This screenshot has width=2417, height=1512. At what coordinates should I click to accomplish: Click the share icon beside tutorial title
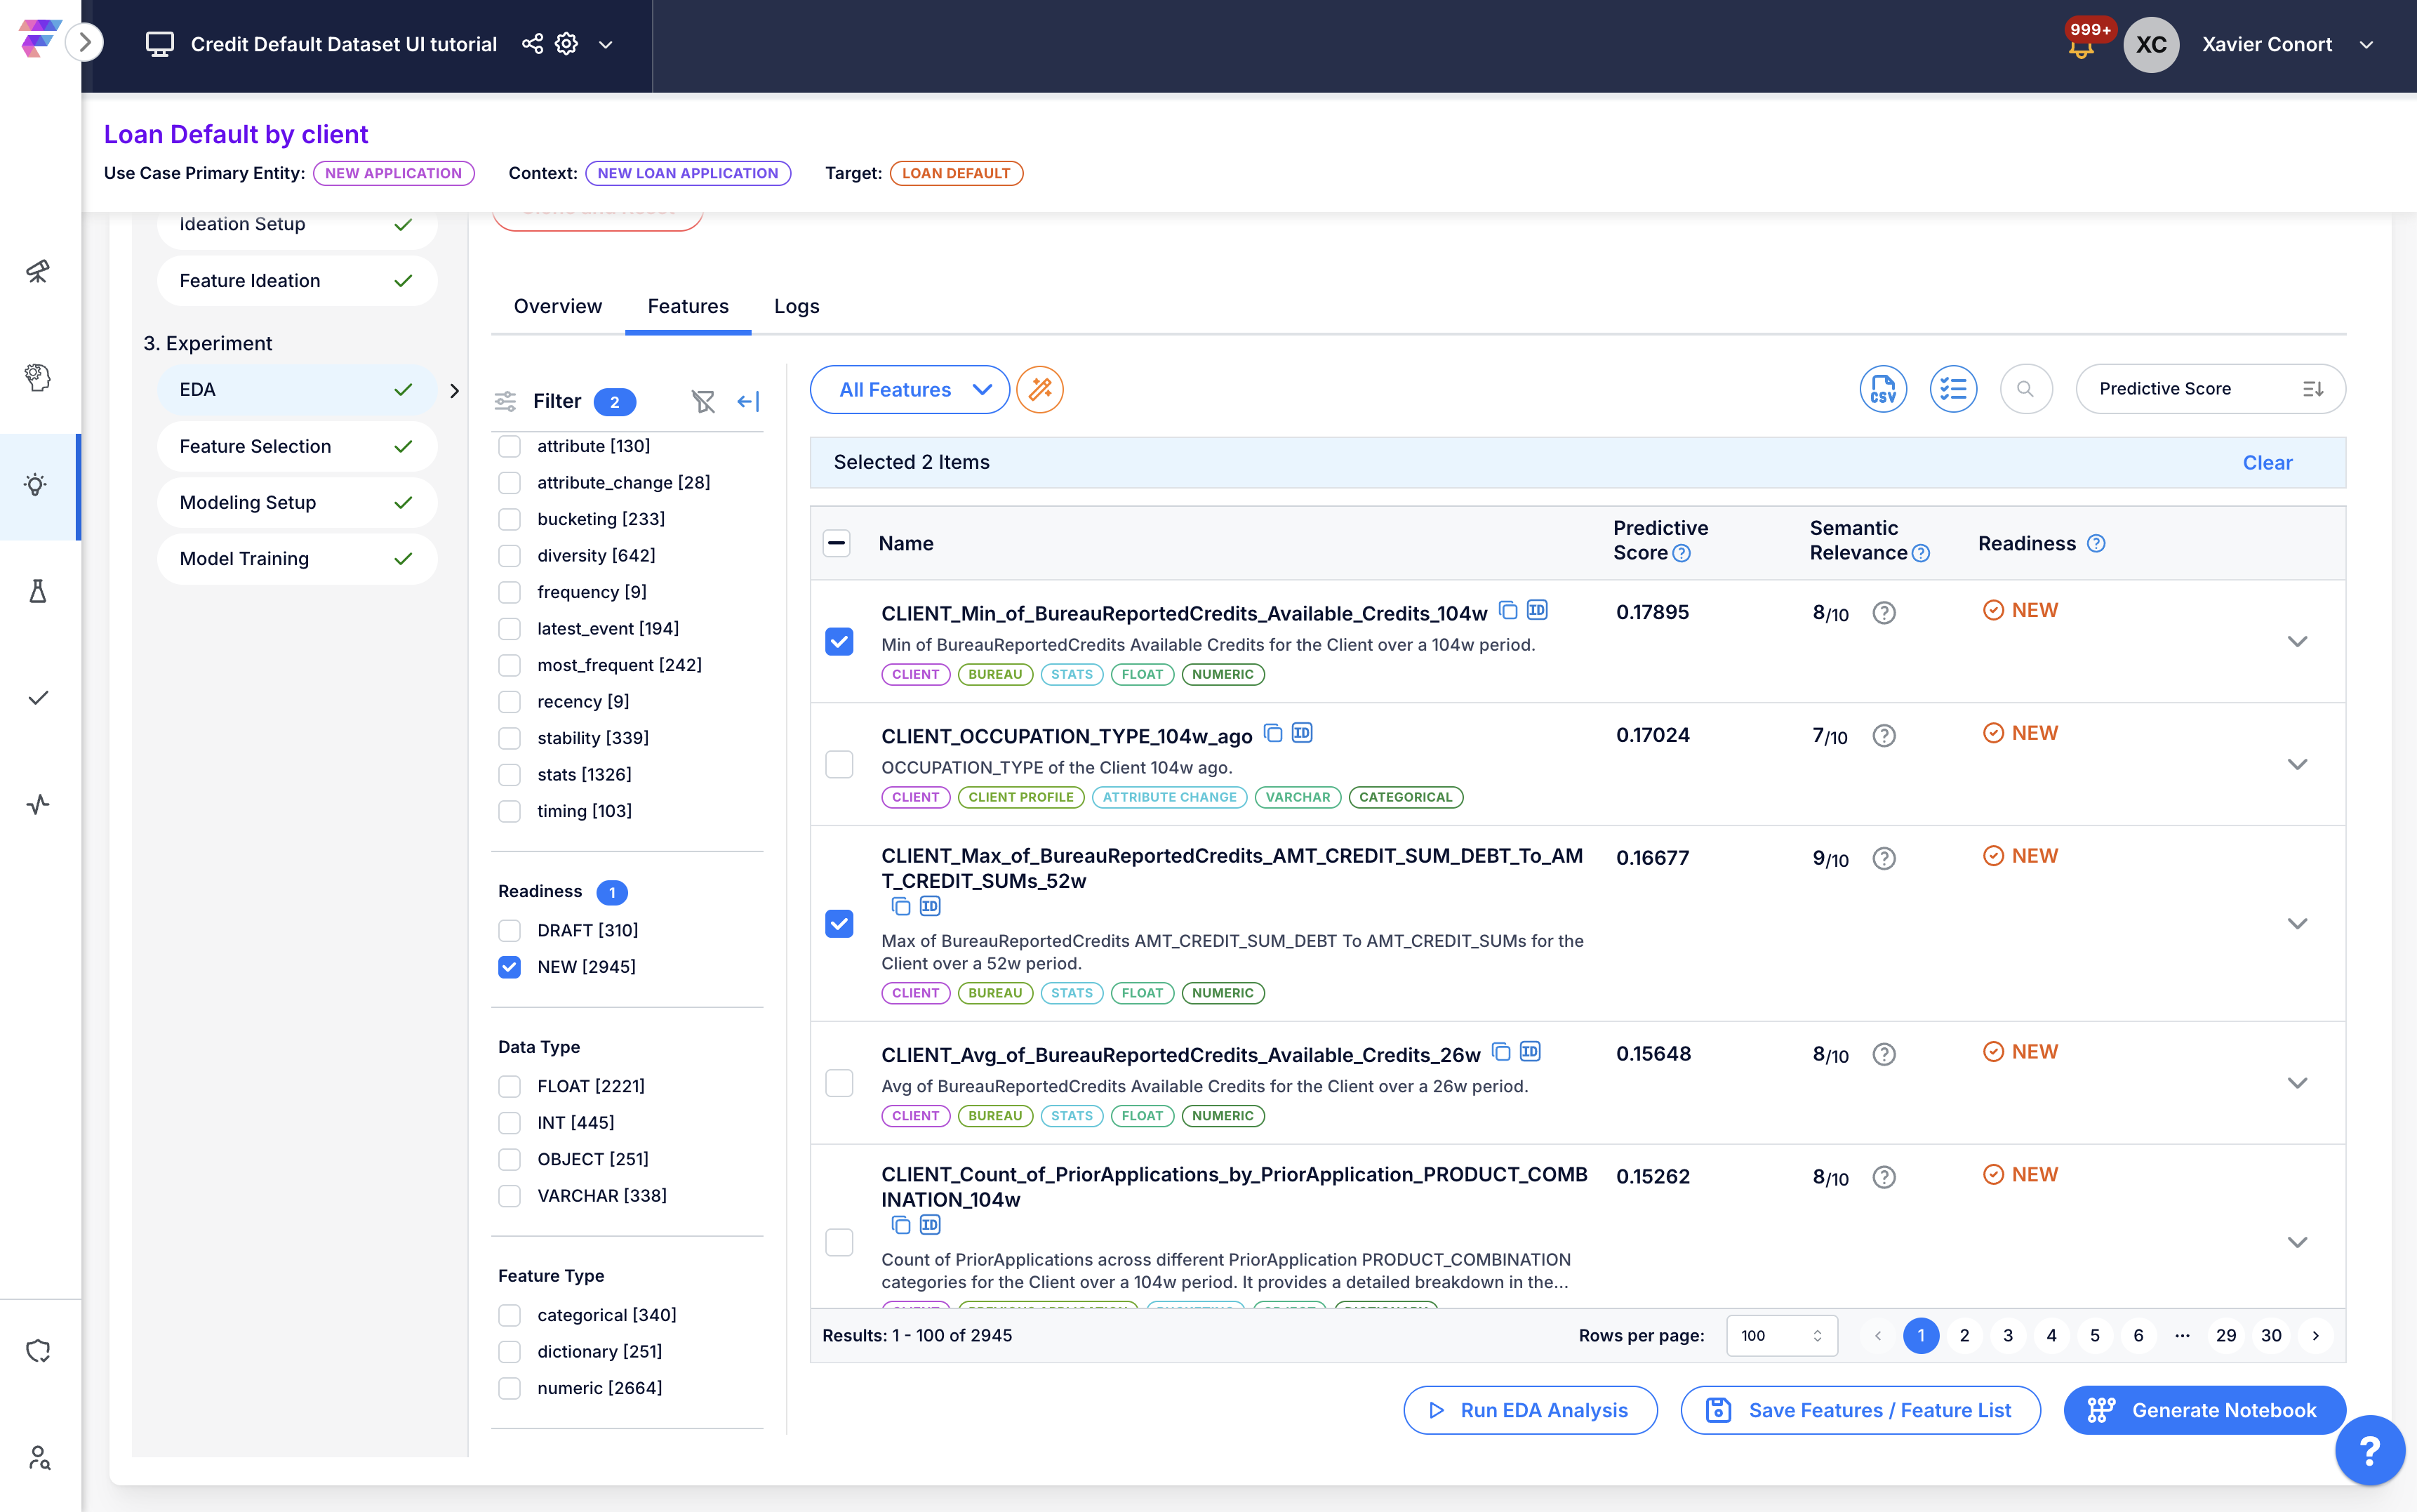pos(533,44)
